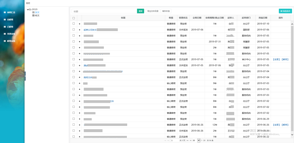Click the 导出文件目录 export button
The image size is (294, 143).
153,11
